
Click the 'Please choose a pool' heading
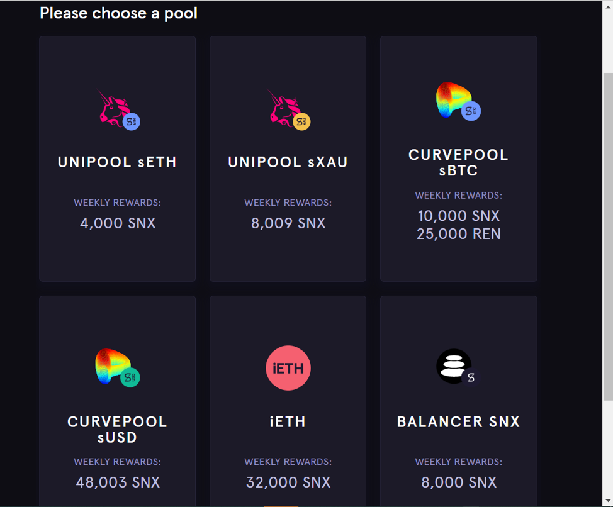pos(118,13)
